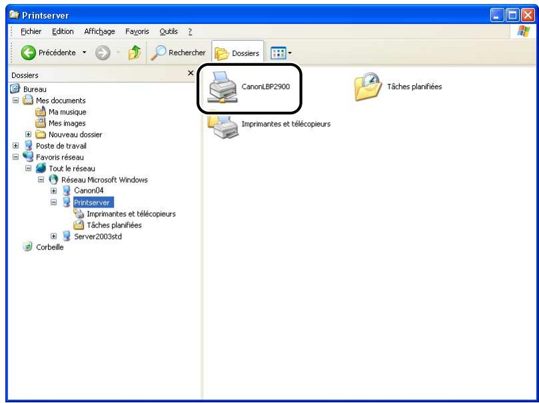Expand the Nouveau dossier tree node
The height and width of the screenshot is (403, 539).
[x=28, y=134]
